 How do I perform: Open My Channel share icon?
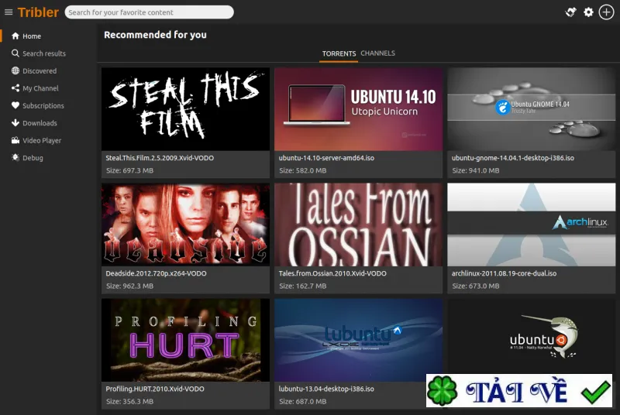(x=15, y=88)
